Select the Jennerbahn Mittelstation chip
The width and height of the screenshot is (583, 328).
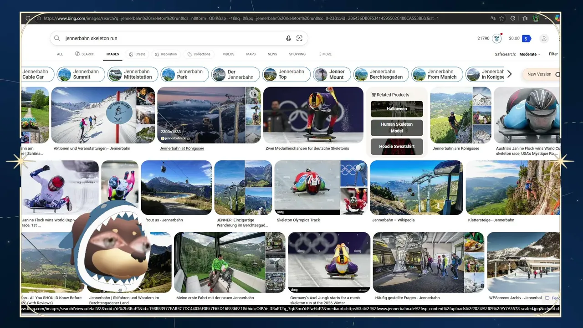tap(133, 74)
